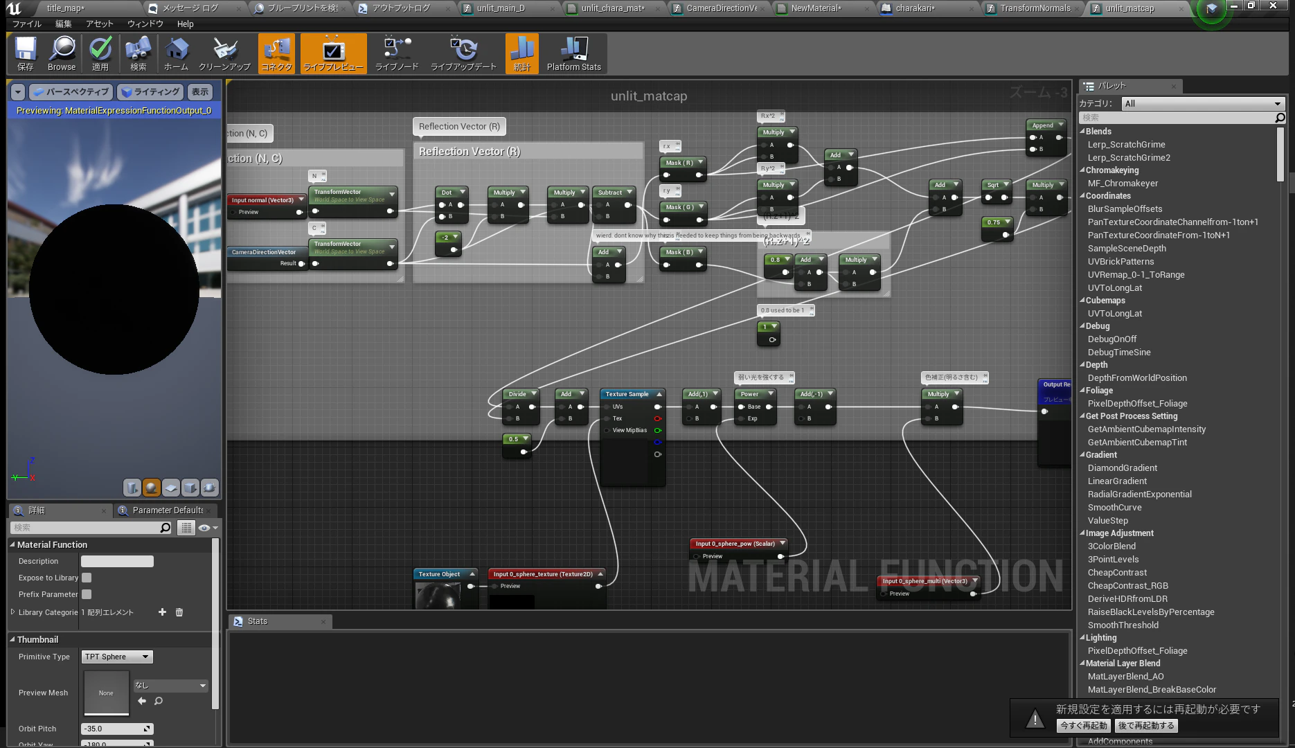Switch to the unlit_main_D tab
Viewport: 1295px width, 748px height.
coord(501,8)
